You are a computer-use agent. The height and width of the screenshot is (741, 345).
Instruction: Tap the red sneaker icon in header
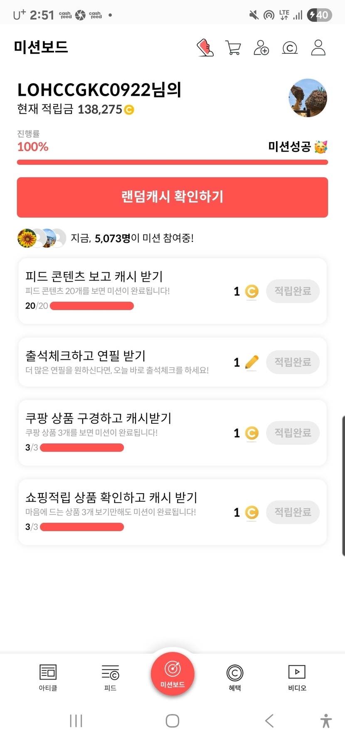(x=205, y=48)
